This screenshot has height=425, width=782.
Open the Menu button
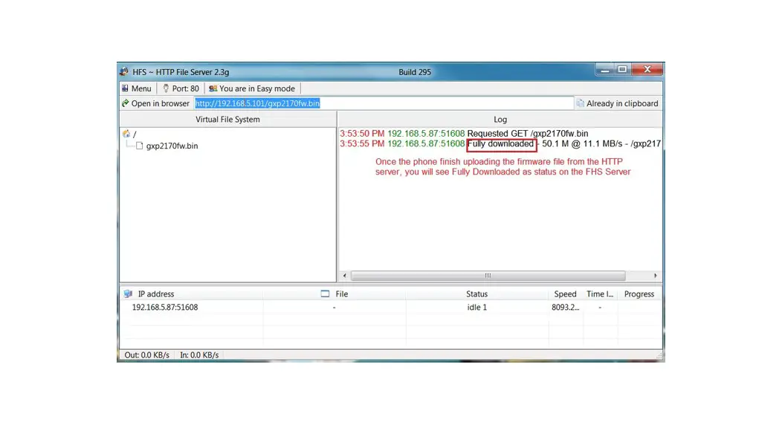point(137,88)
